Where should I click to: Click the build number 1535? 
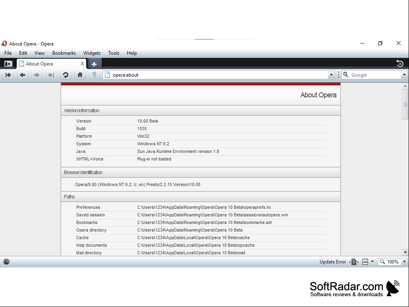(142, 129)
